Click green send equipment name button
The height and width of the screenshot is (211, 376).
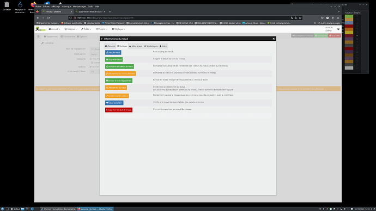click(x=119, y=80)
